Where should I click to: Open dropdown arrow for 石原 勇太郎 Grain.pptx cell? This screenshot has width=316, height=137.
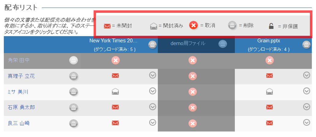[x=307, y=106]
